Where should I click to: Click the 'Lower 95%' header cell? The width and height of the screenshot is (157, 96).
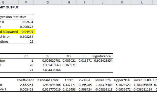[103, 80]
